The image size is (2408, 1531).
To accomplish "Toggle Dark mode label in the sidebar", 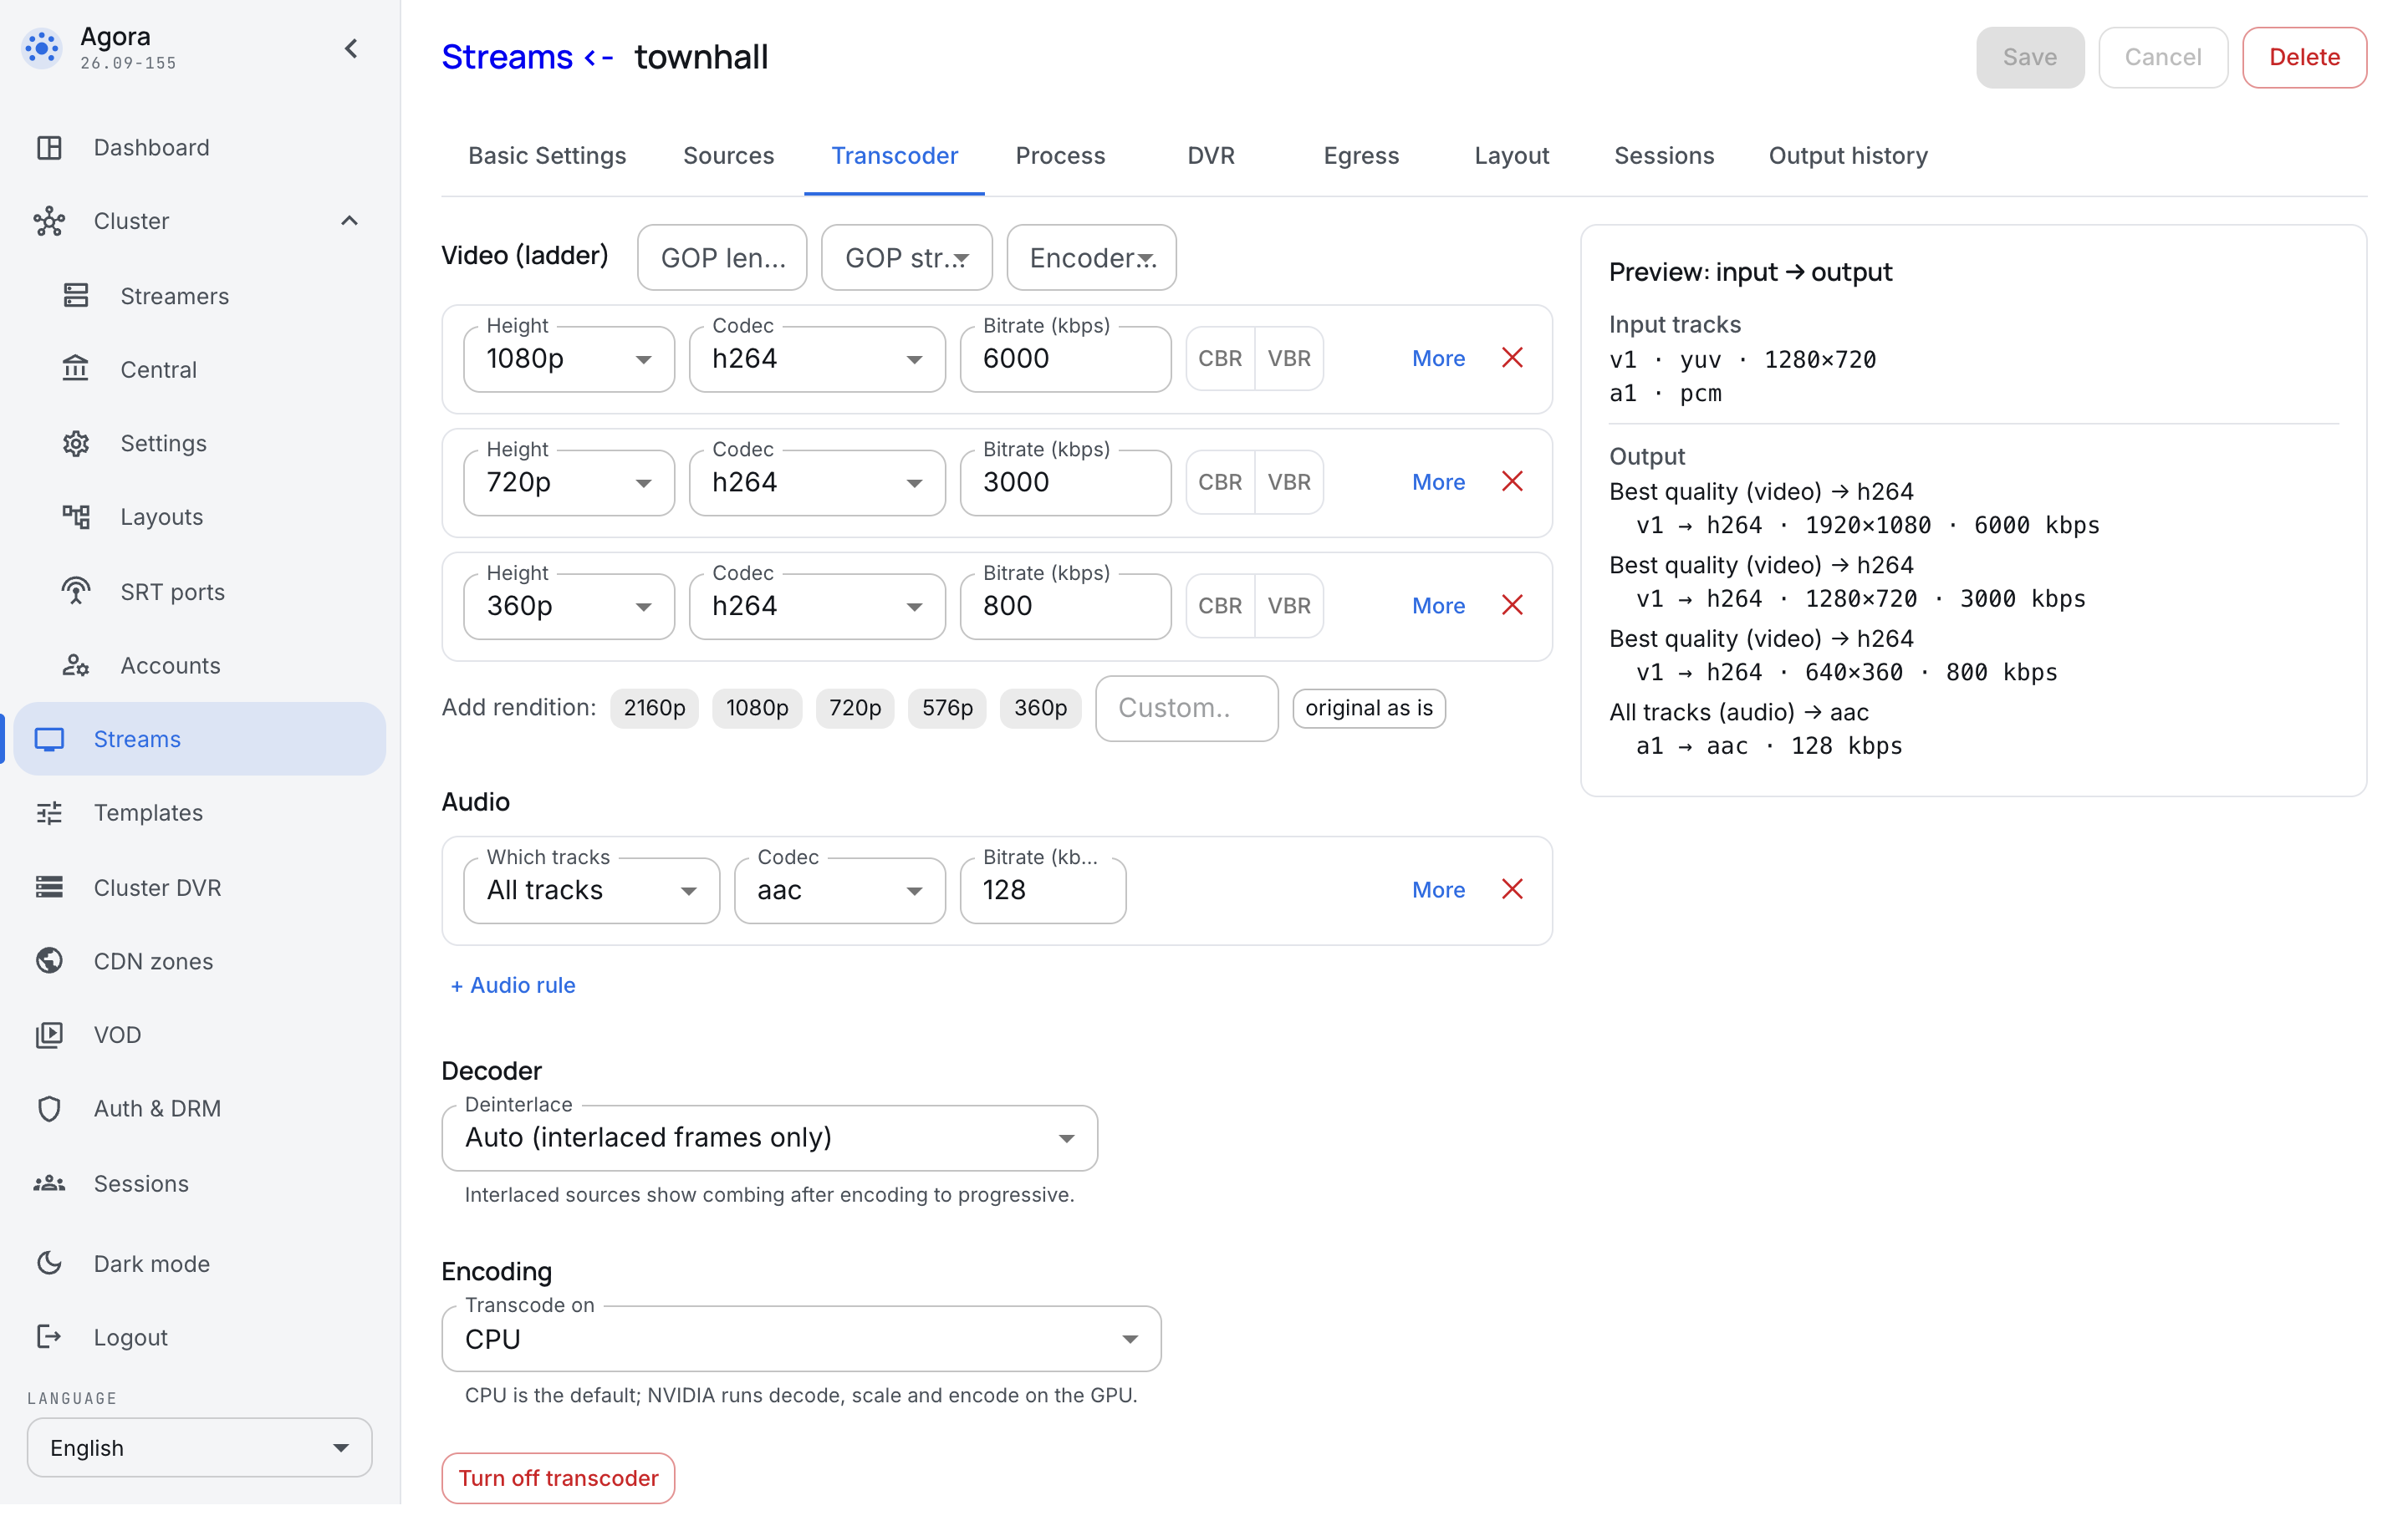I will click(x=151, y=1264).
